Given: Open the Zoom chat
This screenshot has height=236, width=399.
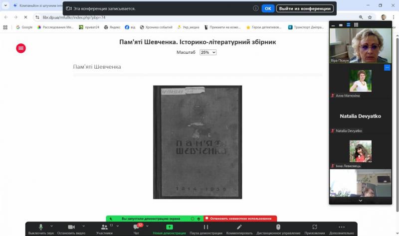Looking at the screenshot, I should point(136,228).
